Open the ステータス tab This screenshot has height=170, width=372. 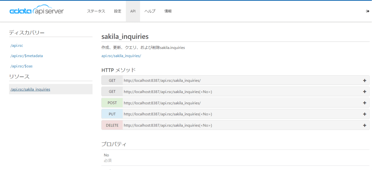96,11
